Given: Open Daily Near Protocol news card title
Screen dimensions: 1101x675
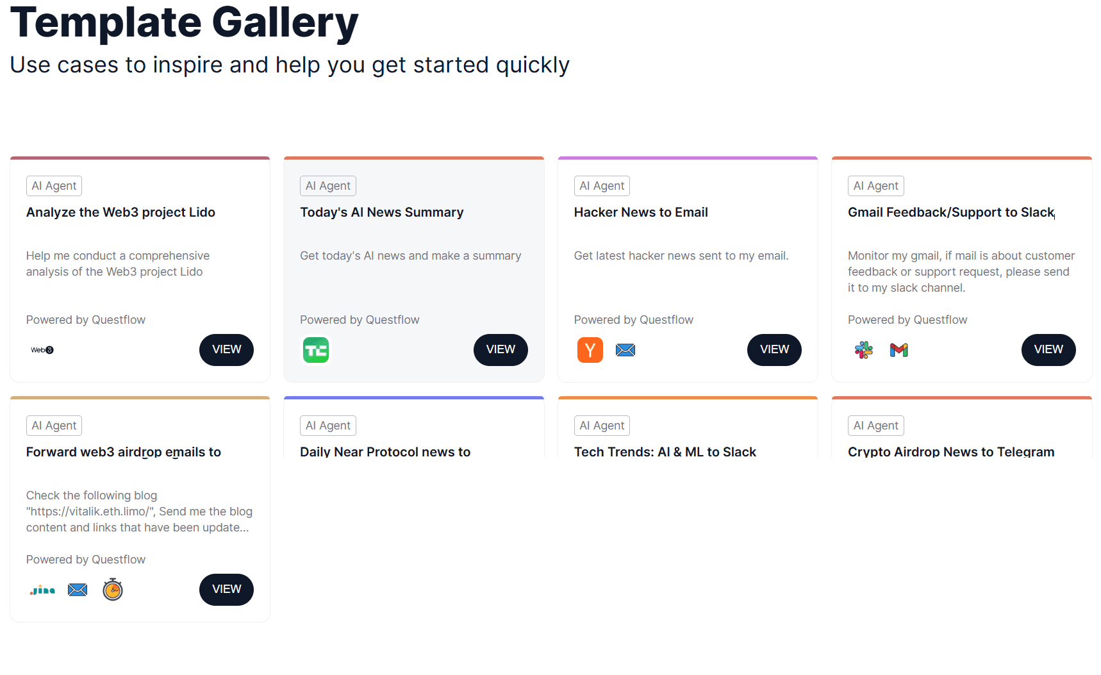Looking at the screenshot, I should coord(385,452).
